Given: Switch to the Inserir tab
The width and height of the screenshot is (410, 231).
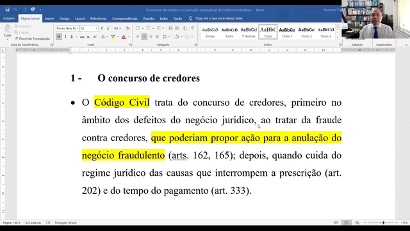Looking at the screenshot, I should (x=49, y=19).
